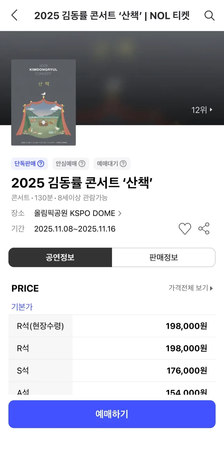Viewport: 224px width, 453px height.
Task: Switch to the 판매정보 tab
Action: [x=164, y=257]
